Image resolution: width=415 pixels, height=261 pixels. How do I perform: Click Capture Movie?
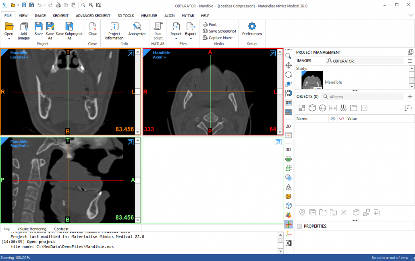[x=218, y=37]
